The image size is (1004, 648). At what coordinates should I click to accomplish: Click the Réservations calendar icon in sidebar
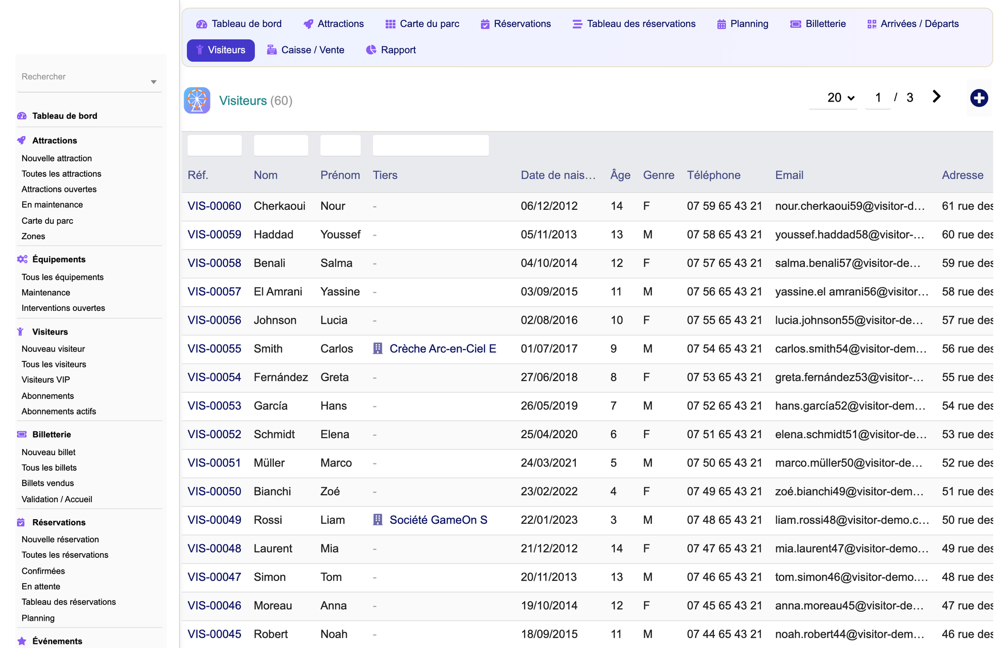(x=21, y=522)
